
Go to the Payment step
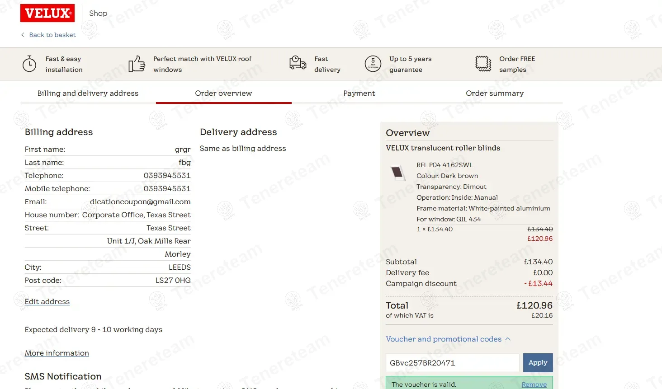(359, 93)
